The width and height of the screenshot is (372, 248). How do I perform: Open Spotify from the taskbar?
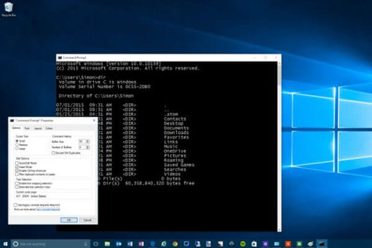242,244
